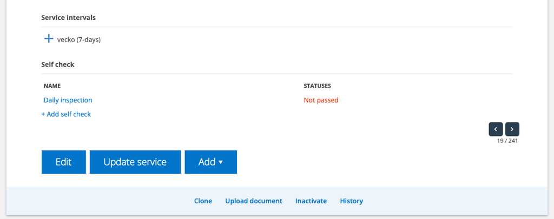Click the Service intervals section heading

pos(68,18)
